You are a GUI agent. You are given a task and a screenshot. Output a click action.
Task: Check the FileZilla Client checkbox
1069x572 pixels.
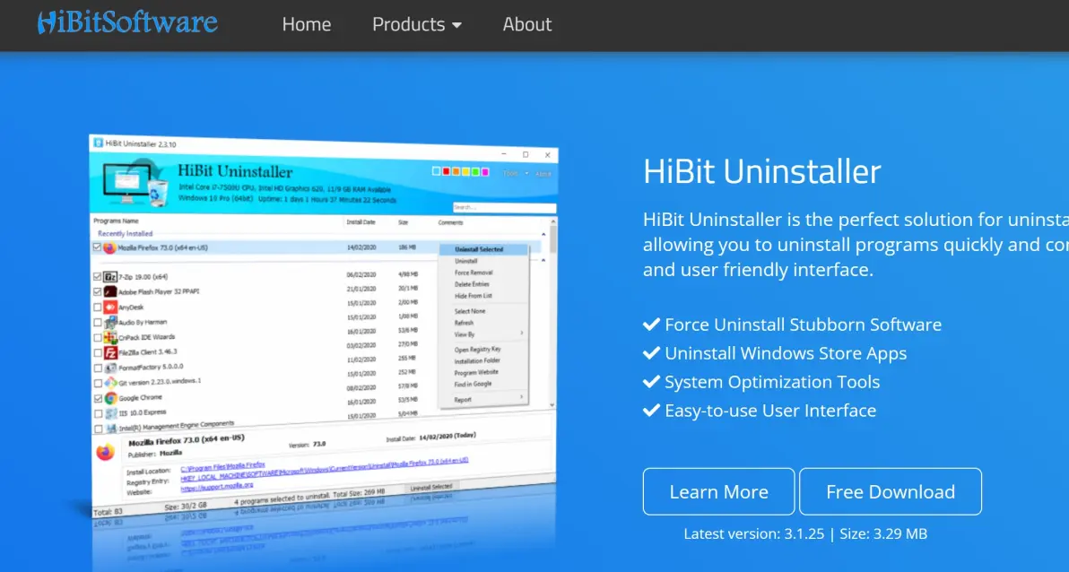pos(97,353)
